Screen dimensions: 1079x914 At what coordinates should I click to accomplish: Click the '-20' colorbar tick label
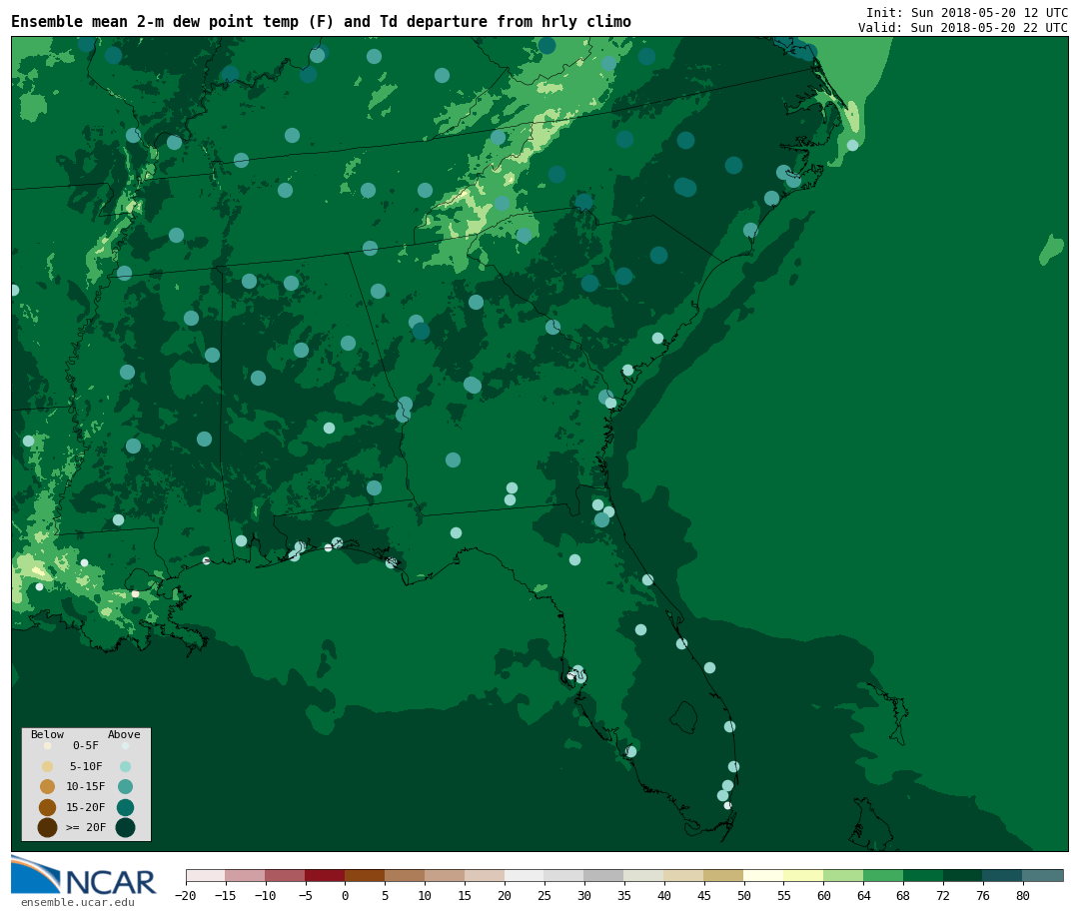(185, 895)
